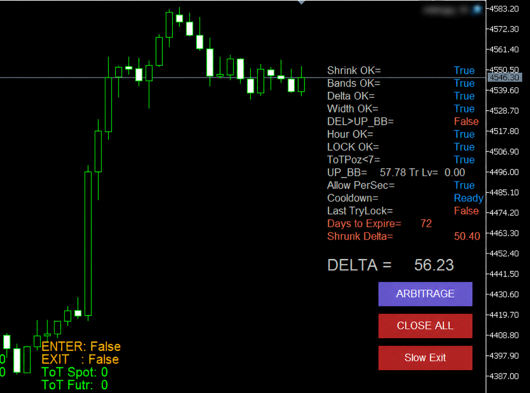
Task: Select the 'Allow PerSec=' label
Action: point(361,185)
